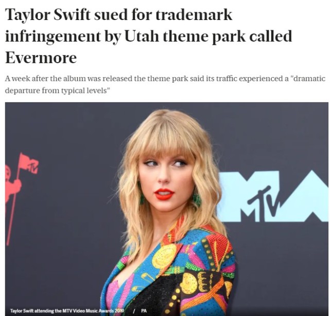Click the slash separator before the PA credit
330x316 pixels.
(133, 311)
